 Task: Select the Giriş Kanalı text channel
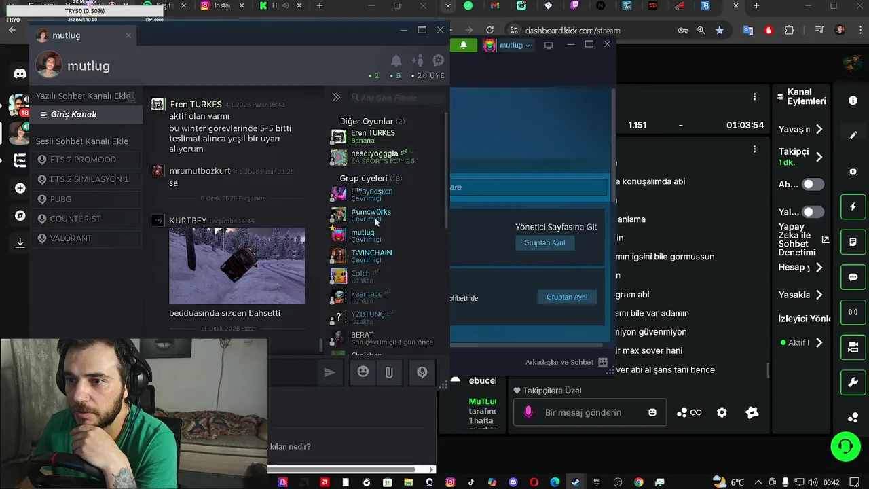(x=86, y=115)
